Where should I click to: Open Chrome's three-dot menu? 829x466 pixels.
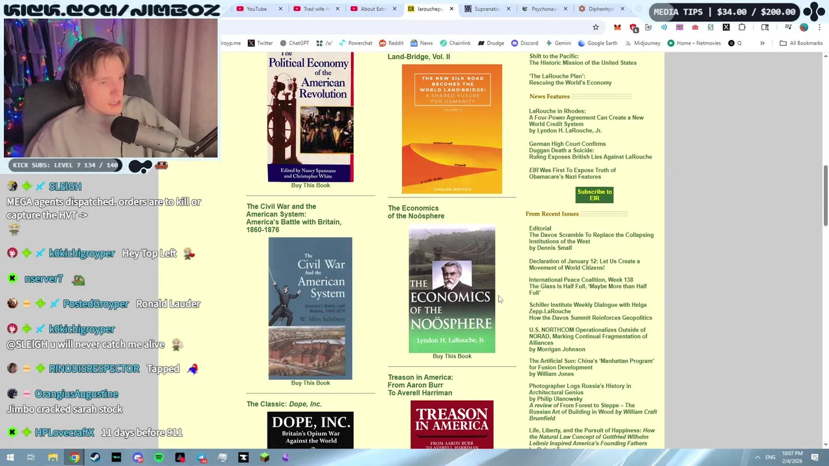[x=820, y=27]
